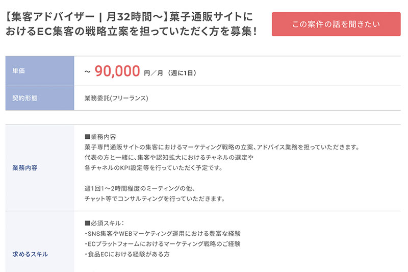Click the 円/月(週に1日) unit text
Screen dimensions: 408x272
pos(170,73)
